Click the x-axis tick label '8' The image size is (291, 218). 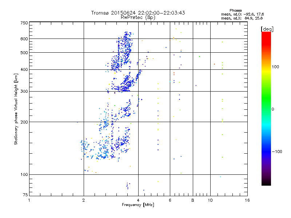point(193,200)
